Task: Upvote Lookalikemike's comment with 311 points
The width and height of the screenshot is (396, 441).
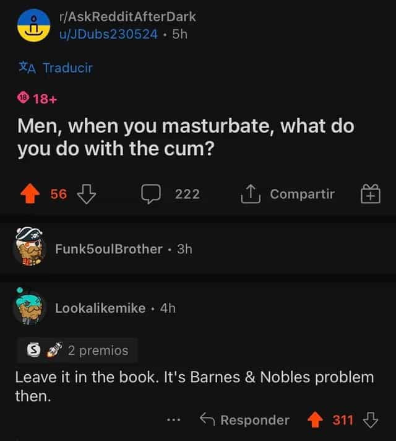Action: 315,419
